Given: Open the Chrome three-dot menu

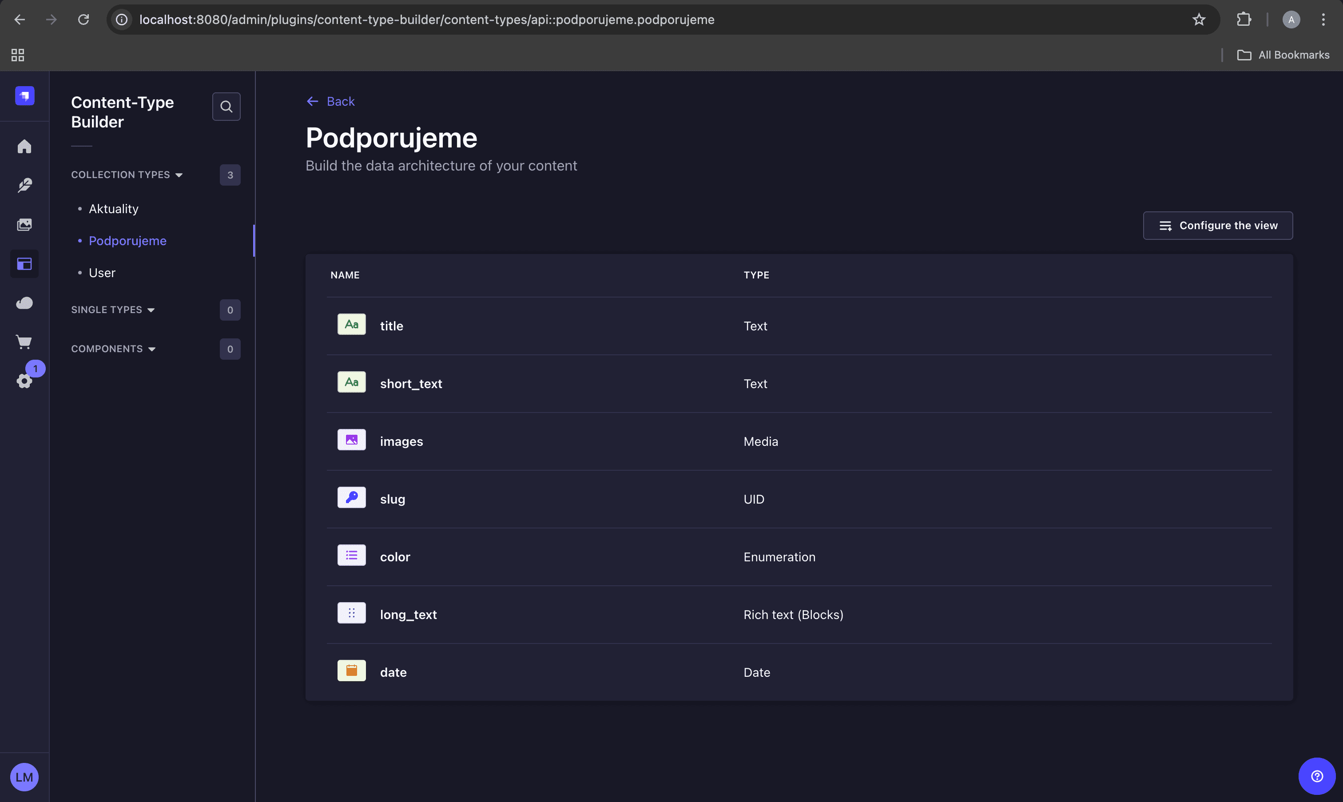Looking at the screenshot, I should (1323, 20).
